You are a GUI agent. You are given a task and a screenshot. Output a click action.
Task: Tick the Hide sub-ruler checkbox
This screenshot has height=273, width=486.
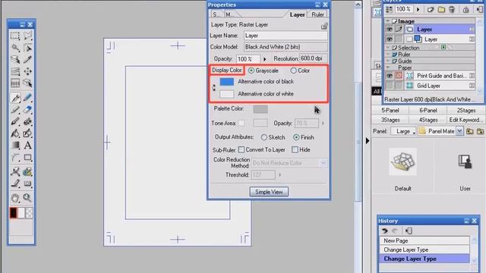click(295, 149)
